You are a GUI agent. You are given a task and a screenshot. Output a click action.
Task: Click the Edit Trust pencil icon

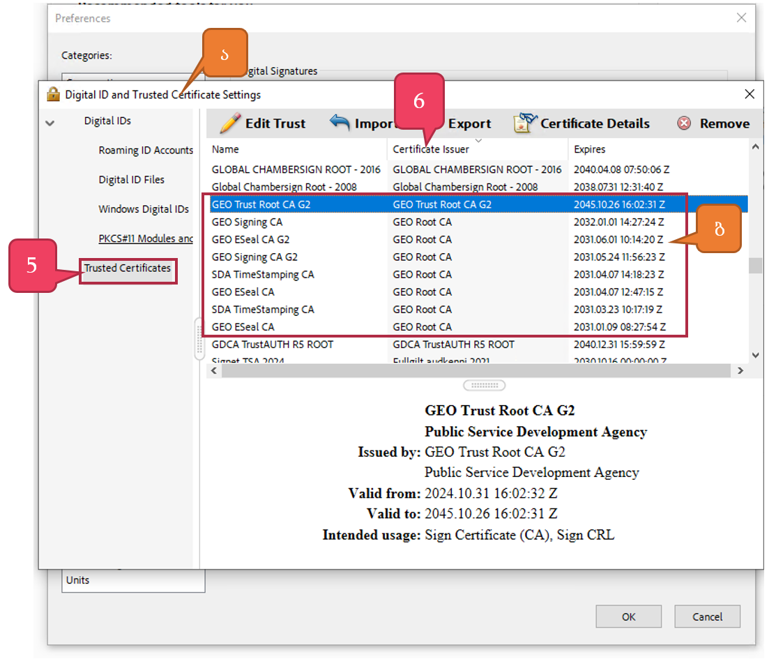tap(229, 123)
